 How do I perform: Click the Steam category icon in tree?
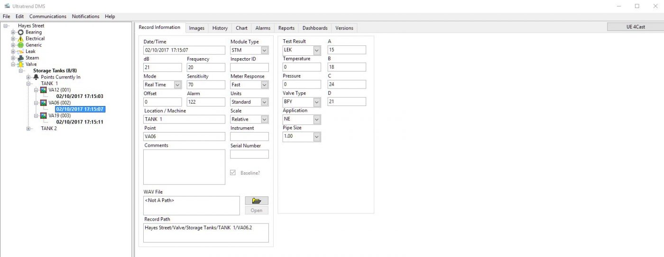coord(21,58)
